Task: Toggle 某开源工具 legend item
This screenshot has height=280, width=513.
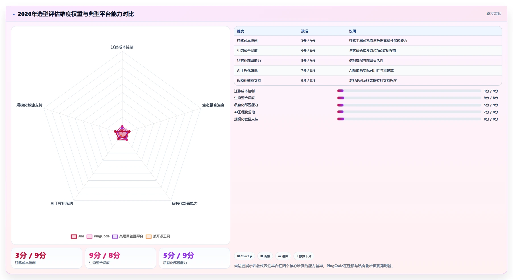Action: (158, 236)
